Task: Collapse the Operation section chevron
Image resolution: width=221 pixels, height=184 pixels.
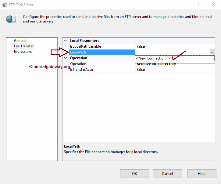Action: click(x=66, y=58)
